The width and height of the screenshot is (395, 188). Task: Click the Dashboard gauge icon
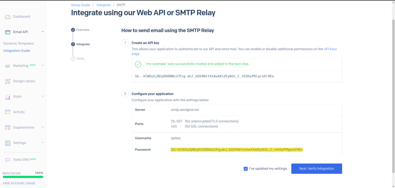[x=8, y=17]
